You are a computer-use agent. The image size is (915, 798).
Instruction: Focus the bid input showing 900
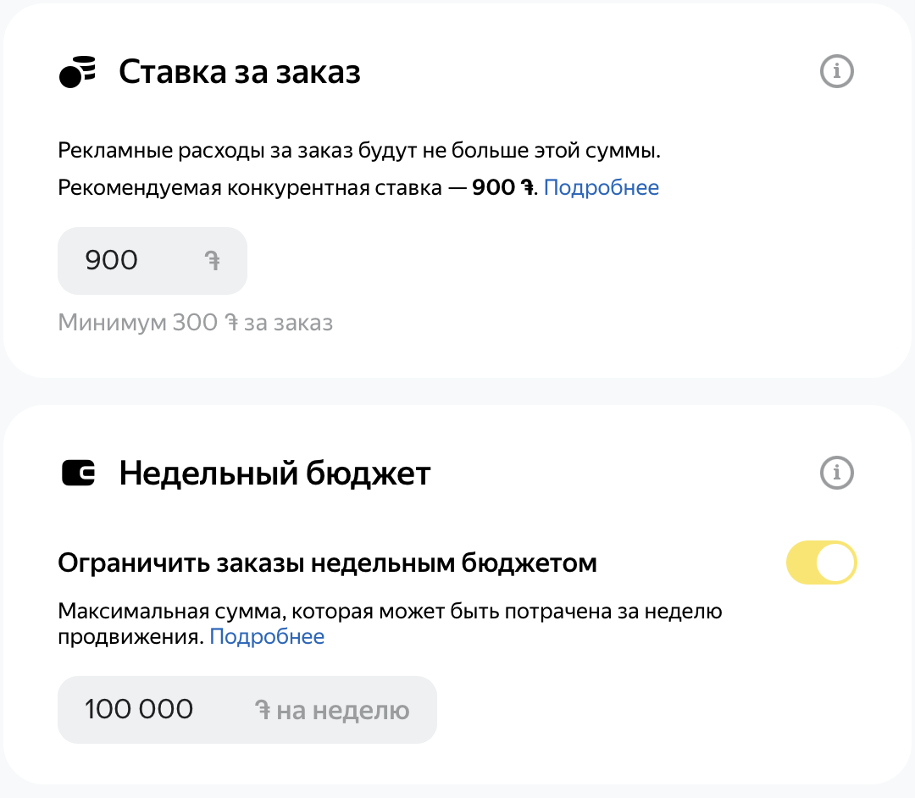pos(127,261)
